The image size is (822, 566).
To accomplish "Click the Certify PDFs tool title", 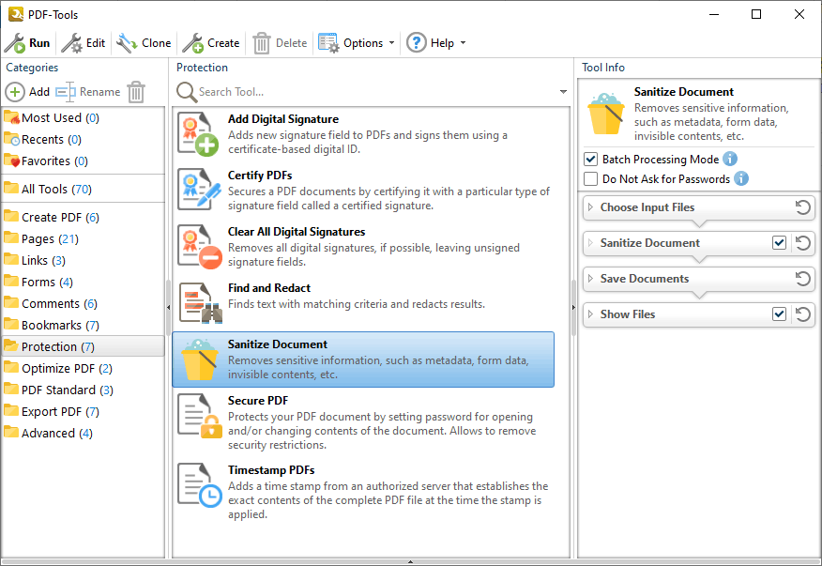I will [x=260, y=176].
